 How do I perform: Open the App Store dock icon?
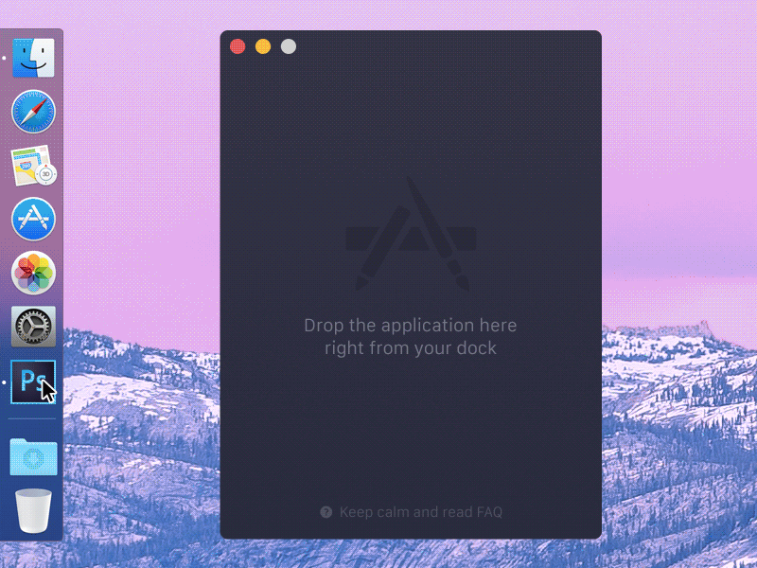click(33, 220)
